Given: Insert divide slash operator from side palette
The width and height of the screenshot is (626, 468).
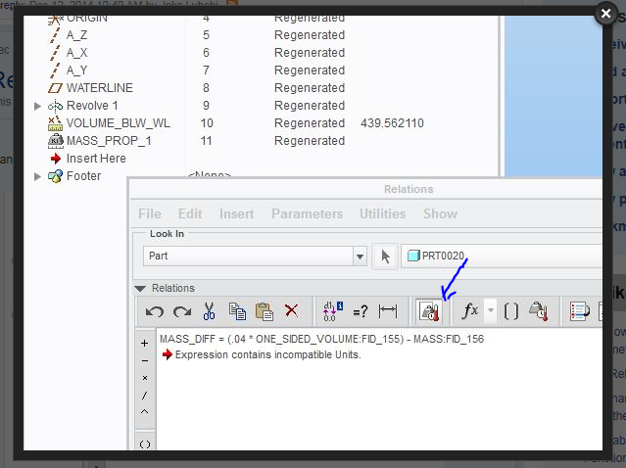Looking at the screenshot, I should (145, 396).
